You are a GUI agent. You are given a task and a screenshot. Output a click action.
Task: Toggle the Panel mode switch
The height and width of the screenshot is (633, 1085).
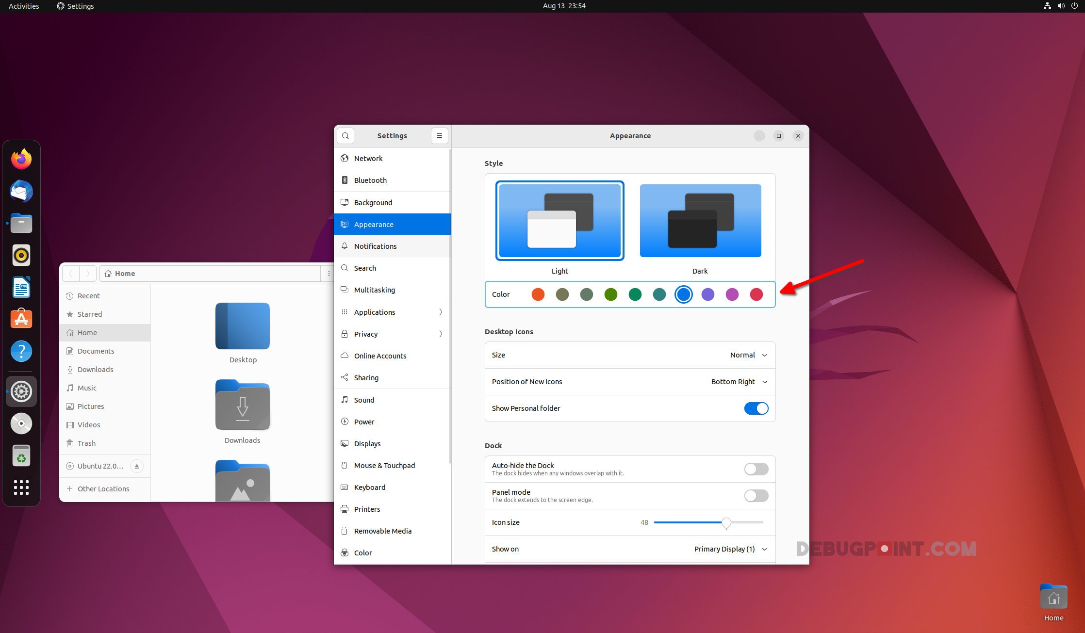point(756,496)
